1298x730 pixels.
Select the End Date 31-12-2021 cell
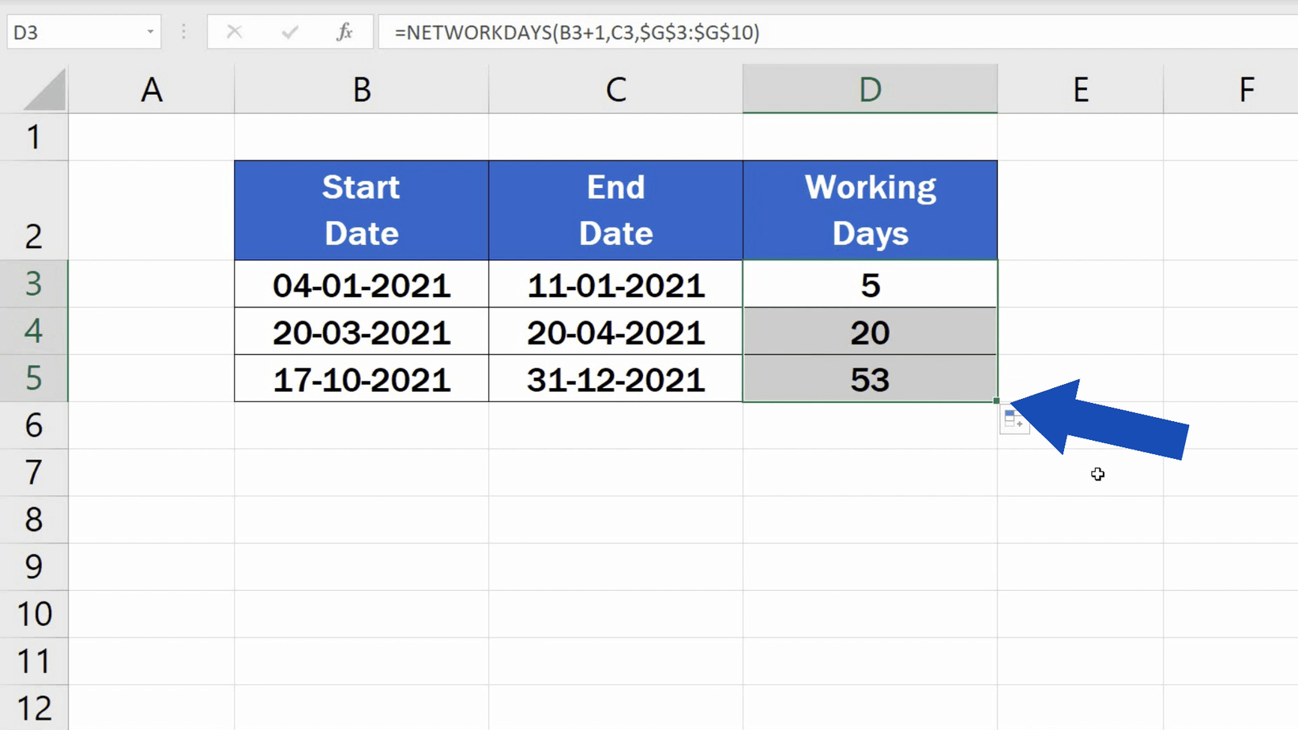coord(615,379)
